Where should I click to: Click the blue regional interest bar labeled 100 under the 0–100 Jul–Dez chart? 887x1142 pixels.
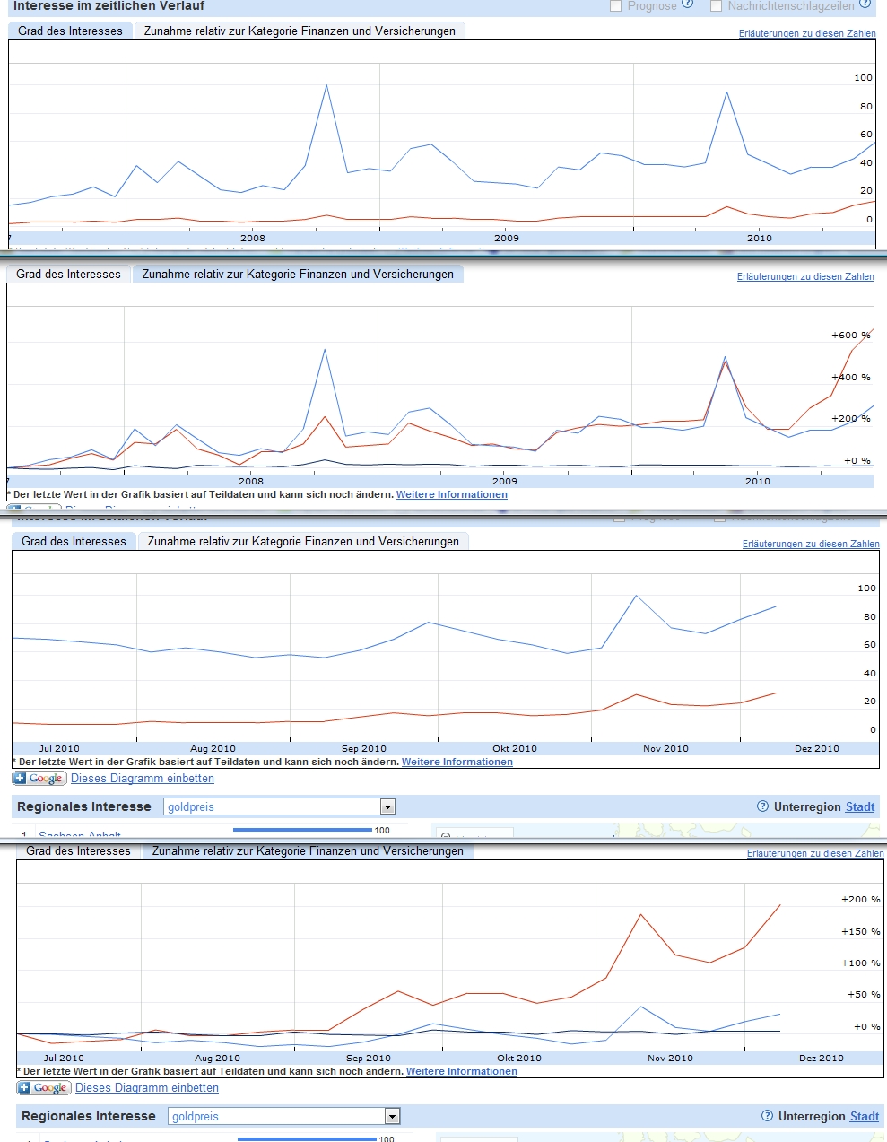click(302, 830)
